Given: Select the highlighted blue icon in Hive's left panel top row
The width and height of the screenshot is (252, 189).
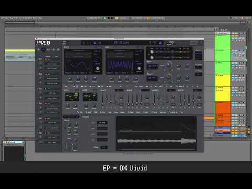Looking at the screenshot, I should tap(44, 50).
